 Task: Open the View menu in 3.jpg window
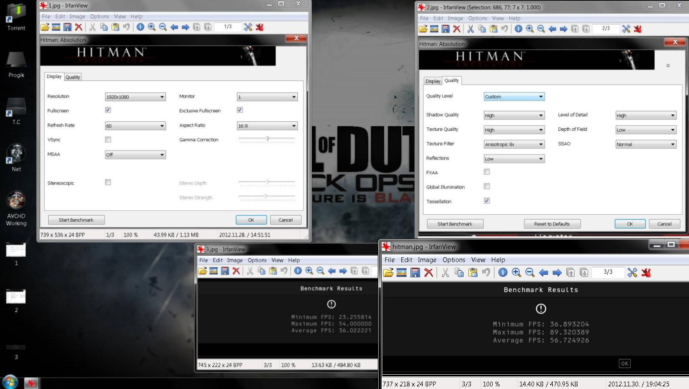pyautogui.click(x=277, y=260)
